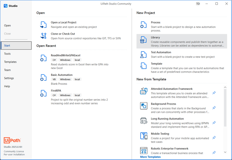232x160 pixels.
Task: Click the Studio 2025.0.161 version text
Action: pos(13,147)
